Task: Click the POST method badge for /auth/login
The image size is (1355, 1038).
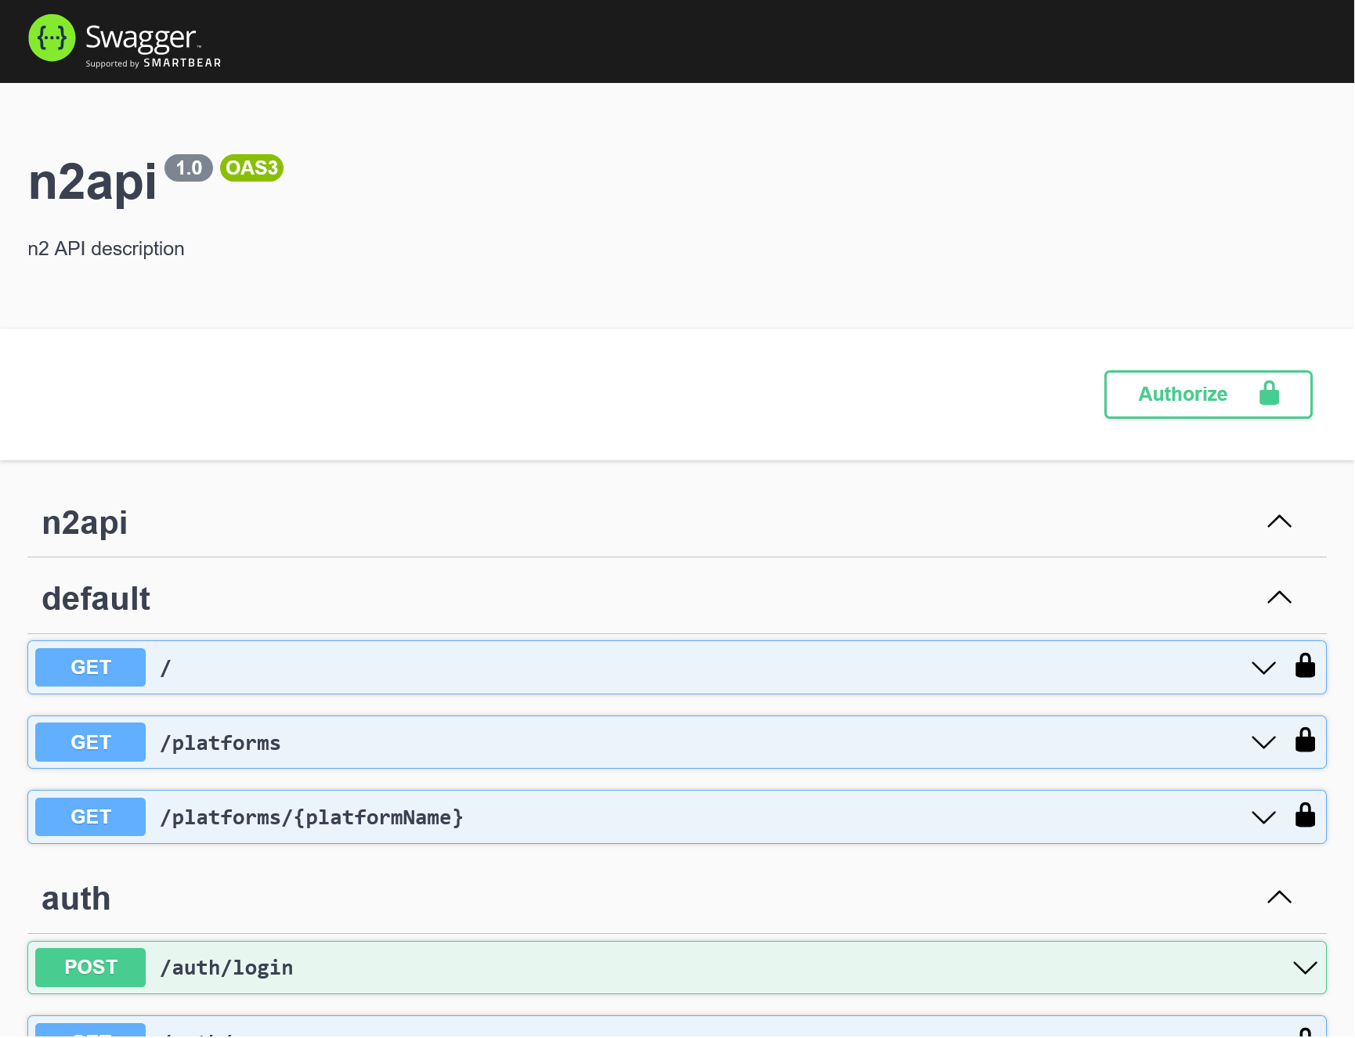Action: pyautogui.click(x=91, y=968)
